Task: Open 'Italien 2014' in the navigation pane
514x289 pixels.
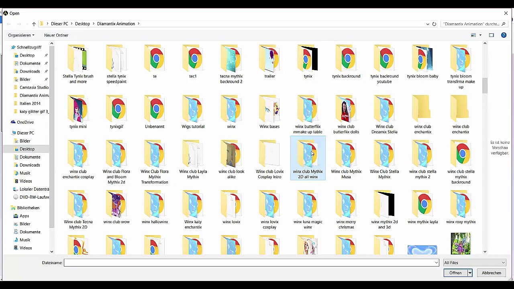Action: point(30,104)
